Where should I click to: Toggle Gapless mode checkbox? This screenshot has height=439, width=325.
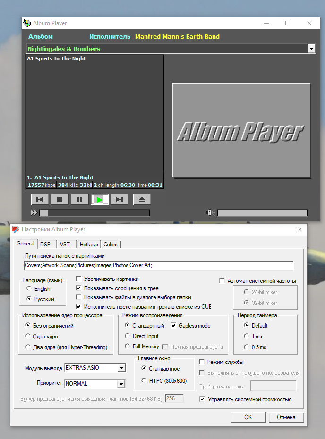click(173, 325)
